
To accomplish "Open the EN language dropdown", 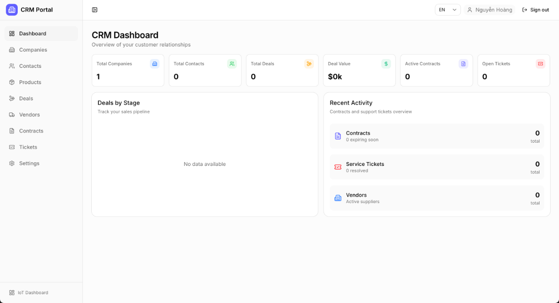I will click(x=448, y=10).
